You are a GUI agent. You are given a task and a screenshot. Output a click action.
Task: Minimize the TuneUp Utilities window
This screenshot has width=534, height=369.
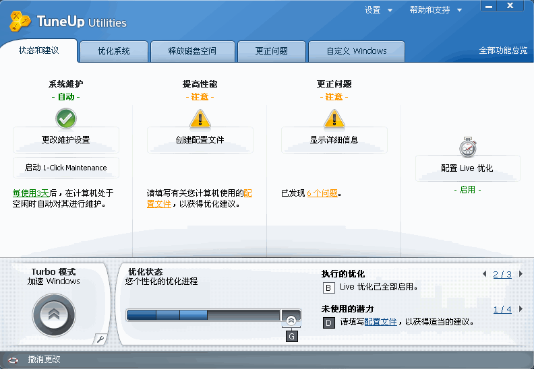coord(489,6)
